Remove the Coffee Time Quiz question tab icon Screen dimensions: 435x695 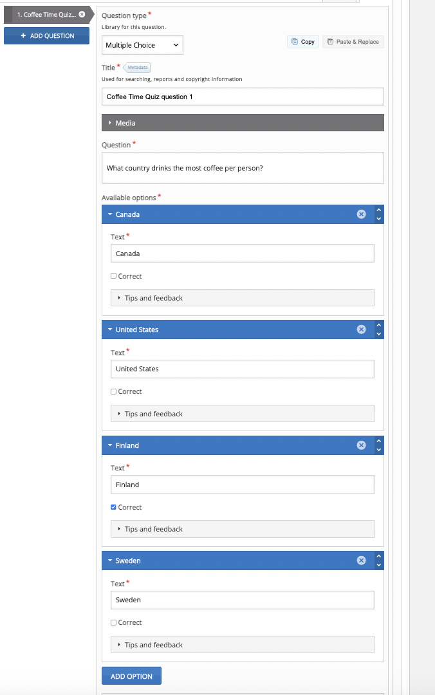(x=82, y=14)
